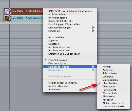Choose 'Alpha – Stanzmaske' mode
This screenshot has width=132, height=111.
point(114,103)
